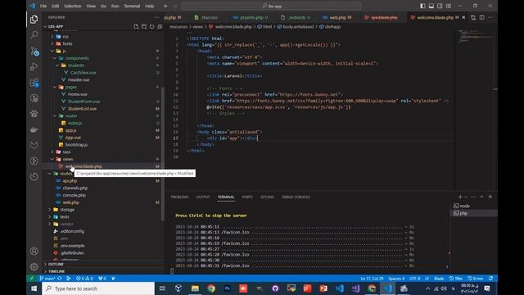Switch to the DEBUG CONSOLE tab
Image resolution: width=524 pixels, height=295 pixels.
(296, 197)
